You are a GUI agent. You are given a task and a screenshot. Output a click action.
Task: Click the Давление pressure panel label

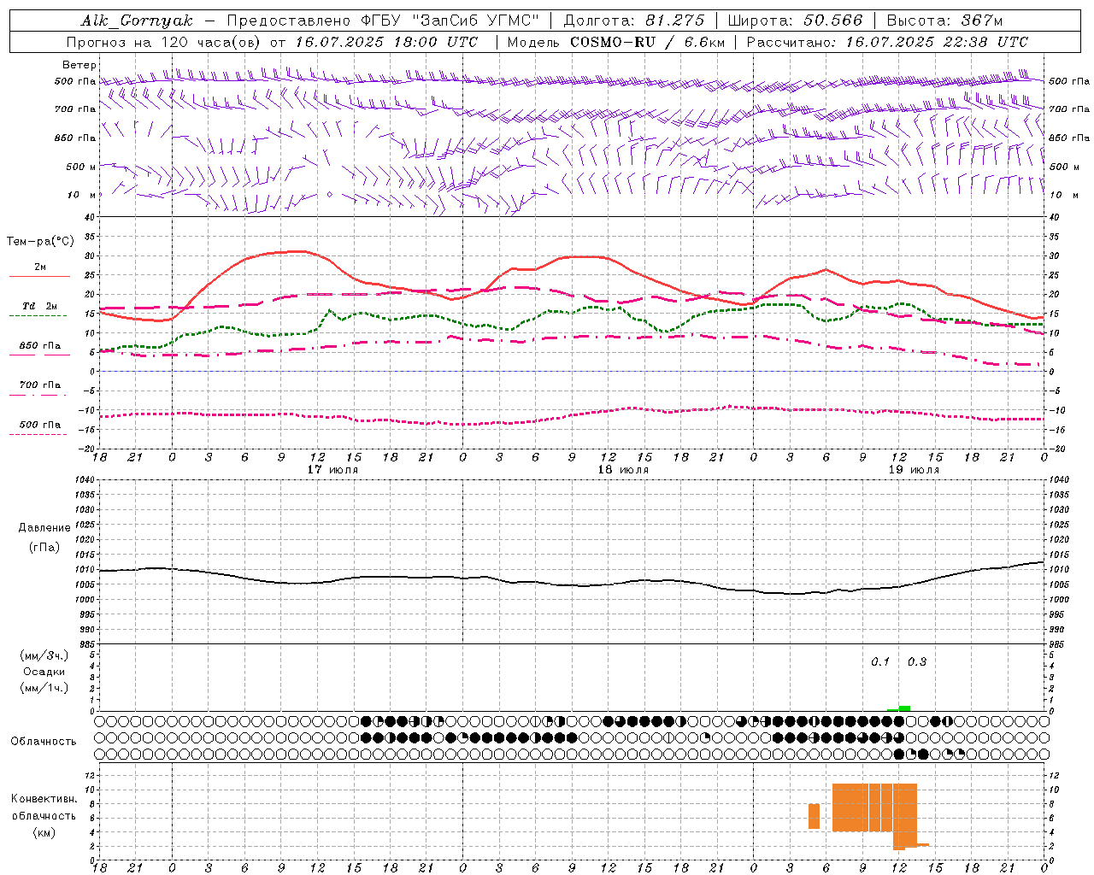pyautogui.click(x=44, y=528)
